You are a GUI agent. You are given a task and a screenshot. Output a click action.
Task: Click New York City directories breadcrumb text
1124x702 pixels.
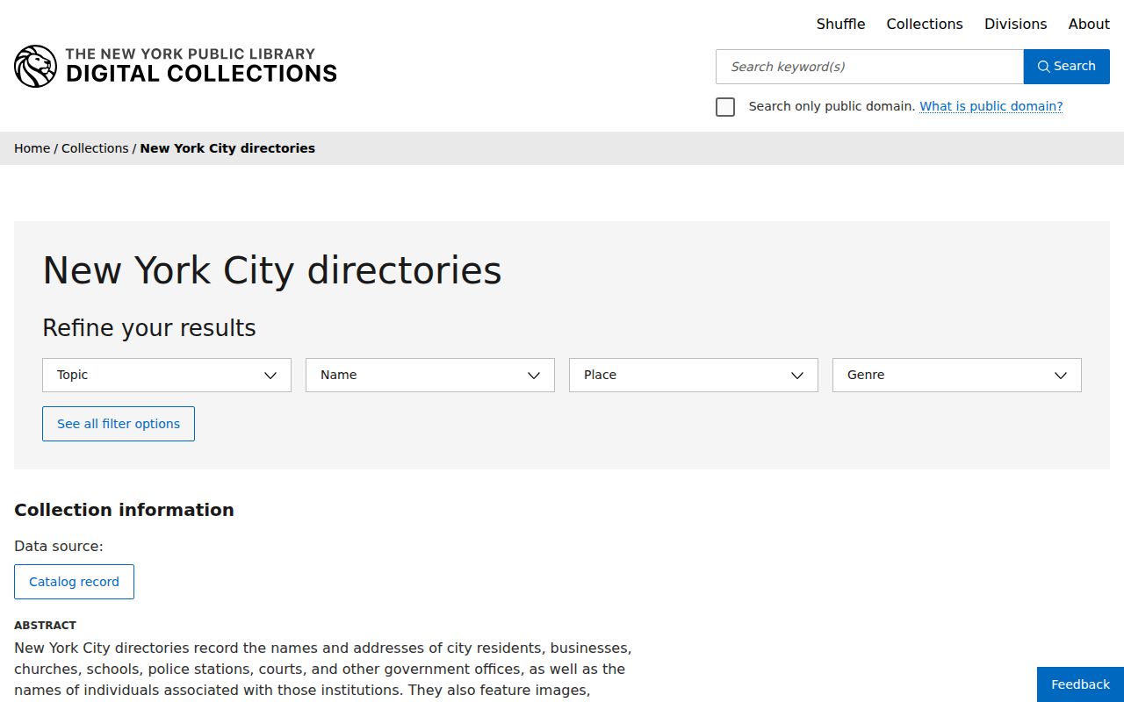(x=227, y=148)
